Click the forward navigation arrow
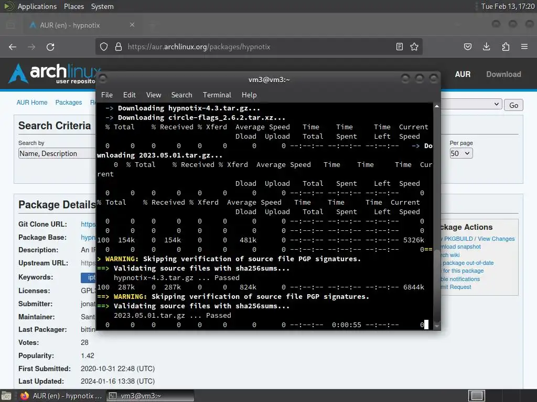537x402 pixels. tap(31, 47)
